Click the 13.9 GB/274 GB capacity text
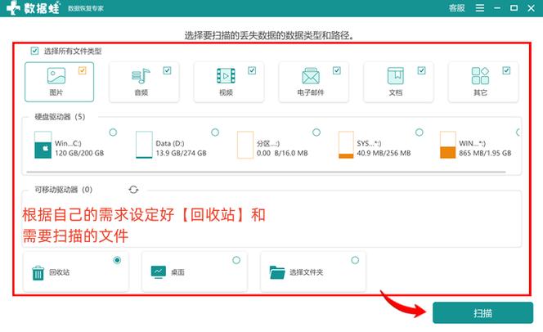 coord(181,153)
